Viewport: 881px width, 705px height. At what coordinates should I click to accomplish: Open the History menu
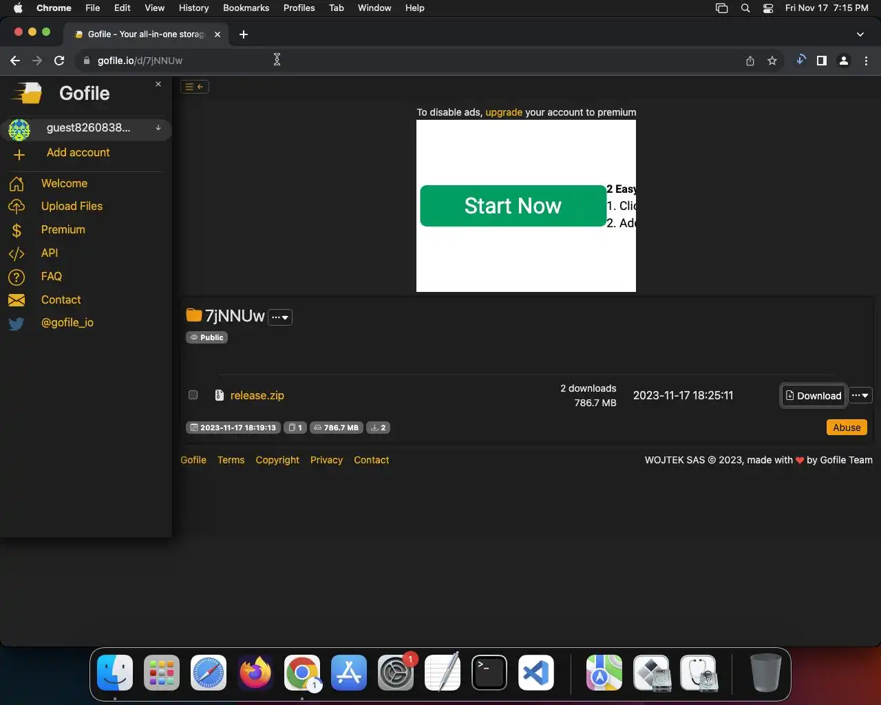193,8
